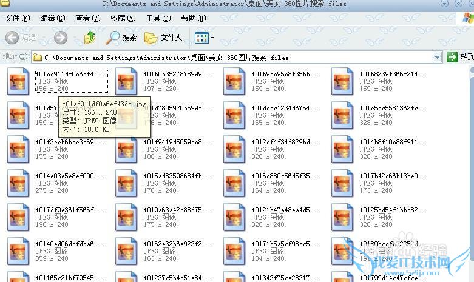
Task: Select JPEG icon of t016c880c56d5f35 file
Action: (234, 183)
